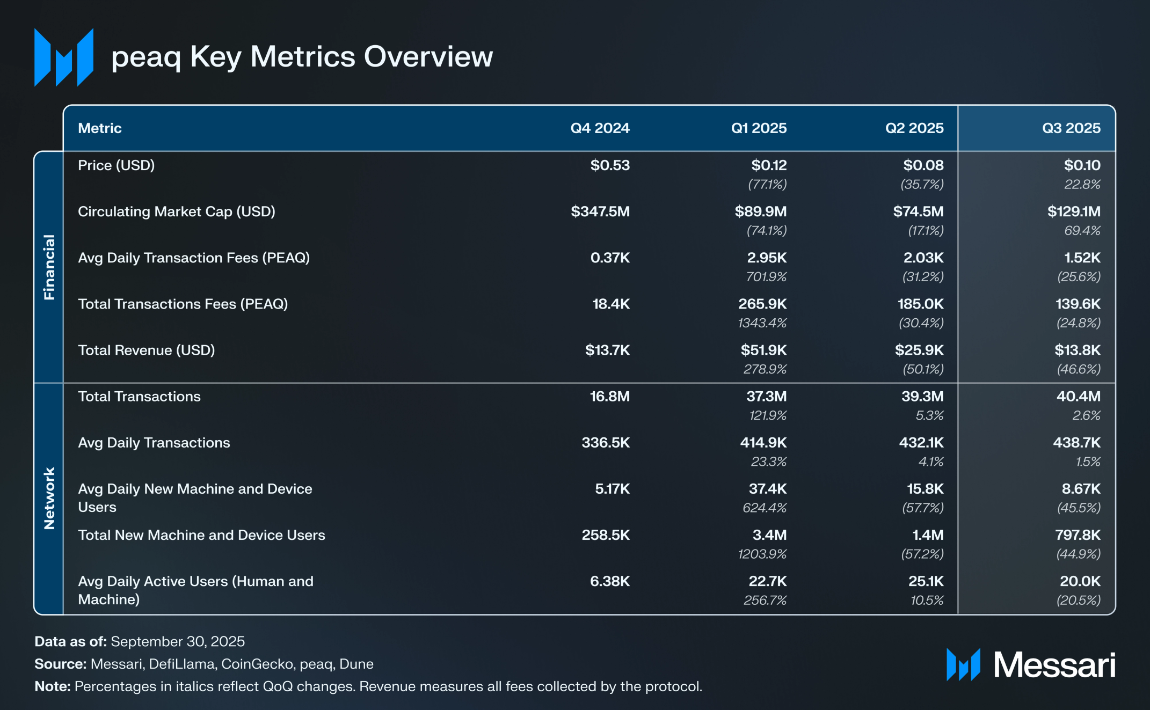
Task: Click the Price (USD) row label
Action: [116, 165]
